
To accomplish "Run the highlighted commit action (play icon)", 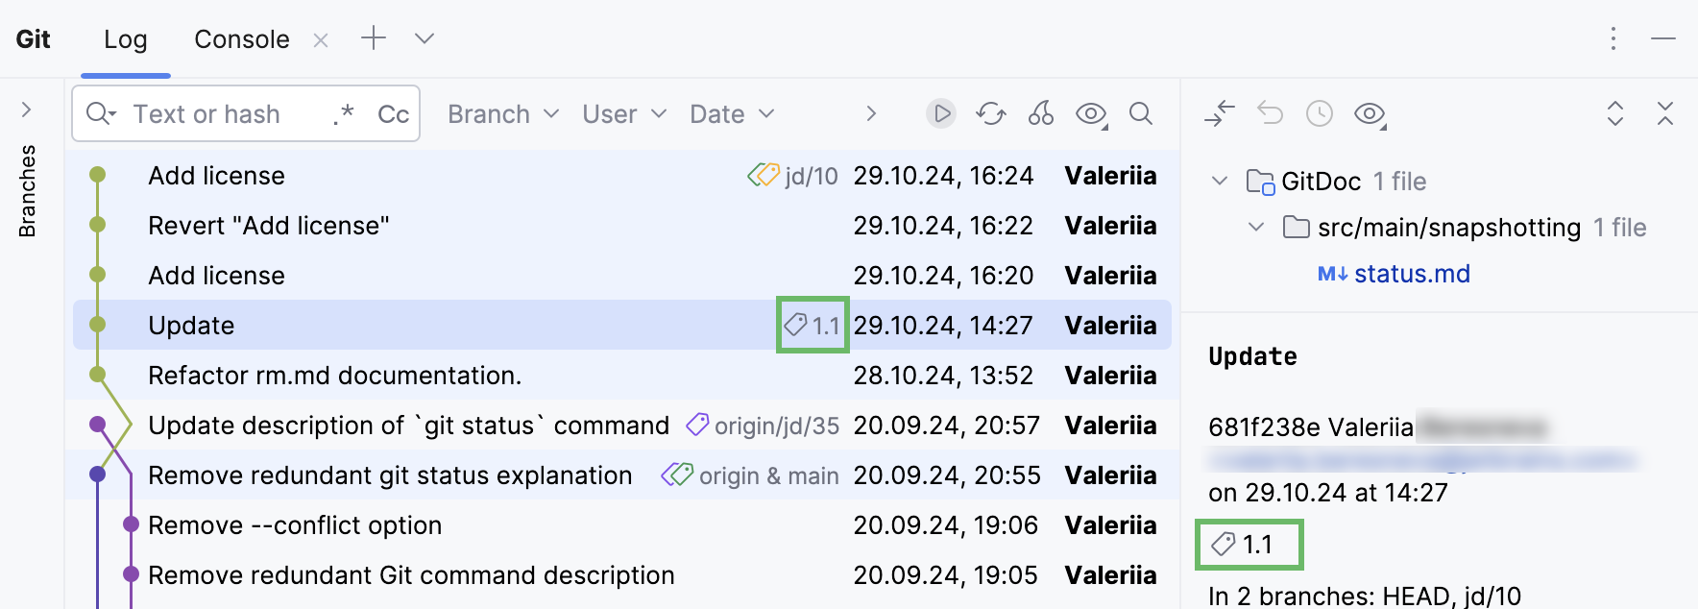I will tap(940, 113).
